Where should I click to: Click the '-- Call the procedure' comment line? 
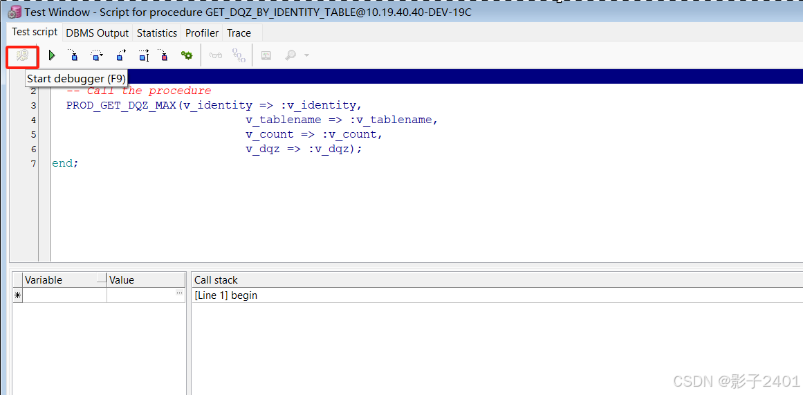(x=139, y=91)
